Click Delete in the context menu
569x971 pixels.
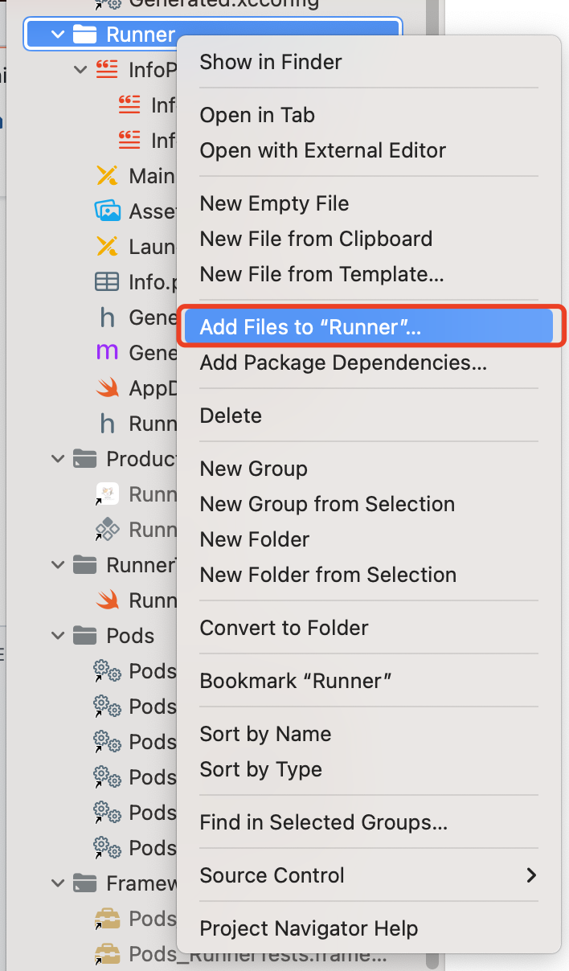point(231,416)
